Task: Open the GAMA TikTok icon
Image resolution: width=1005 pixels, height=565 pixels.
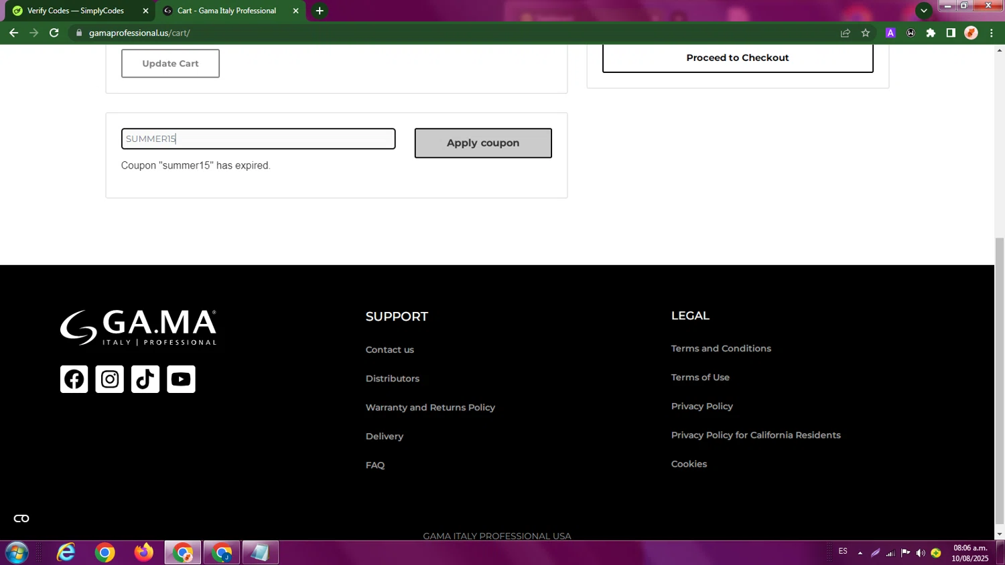Action: [145, 379]
